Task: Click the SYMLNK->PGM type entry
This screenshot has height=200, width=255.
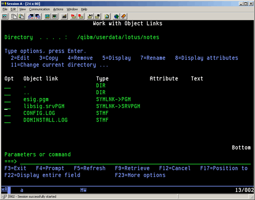Action: 113,99
